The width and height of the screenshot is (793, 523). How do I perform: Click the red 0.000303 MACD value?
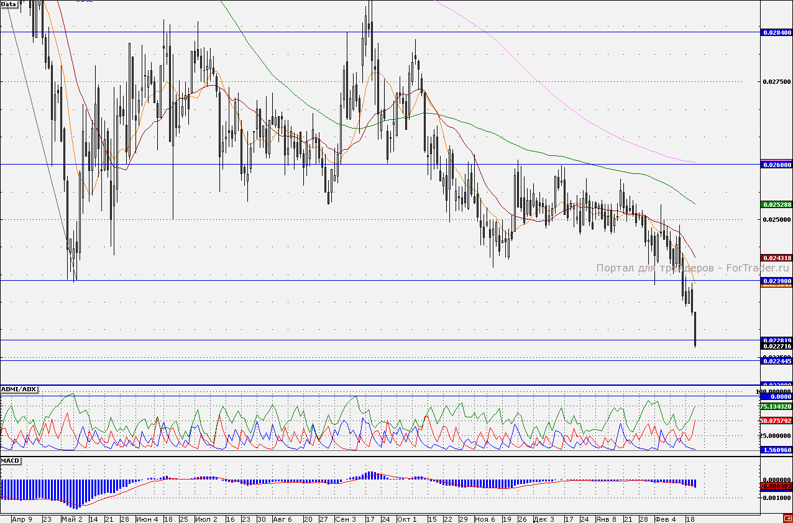pos(776,486)
